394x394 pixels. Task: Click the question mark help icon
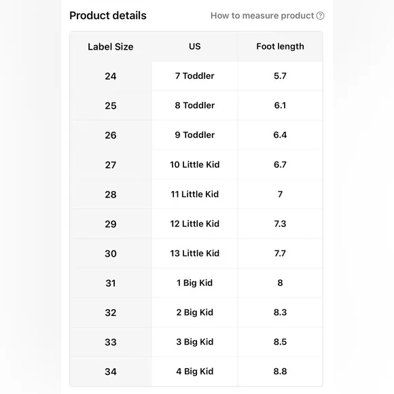(320, 16)
